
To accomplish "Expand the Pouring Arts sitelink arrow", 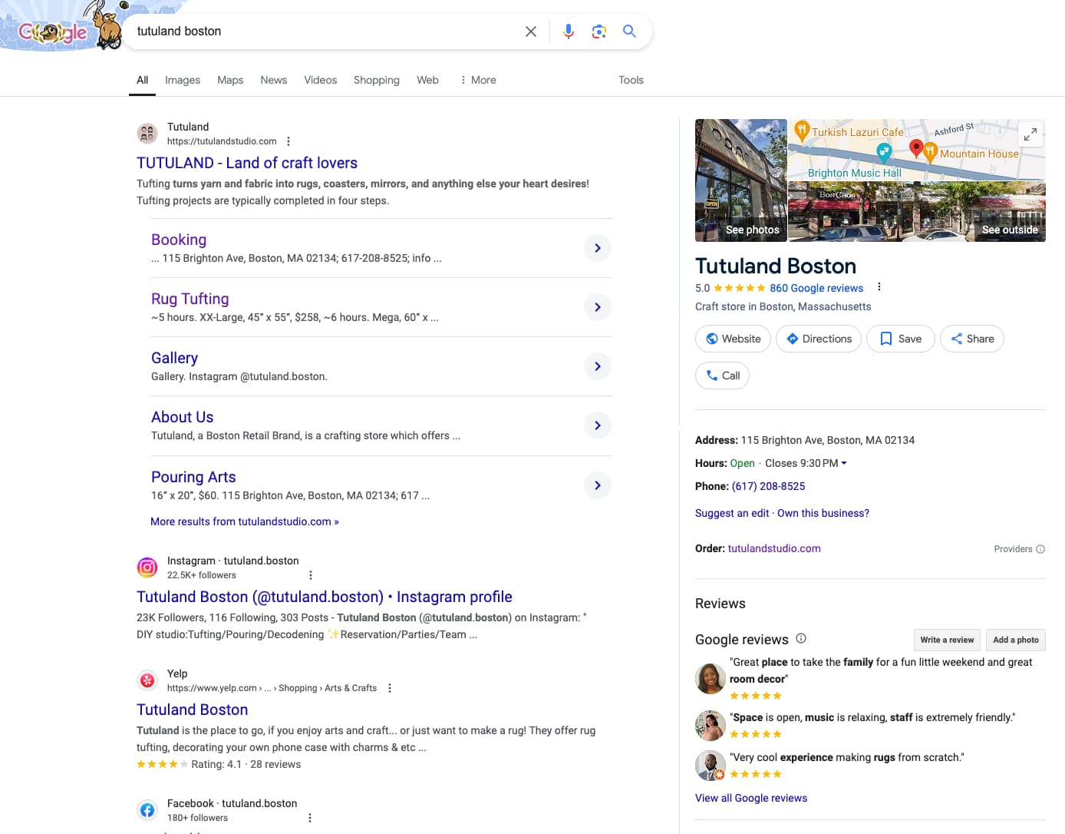I will (598, 485).
